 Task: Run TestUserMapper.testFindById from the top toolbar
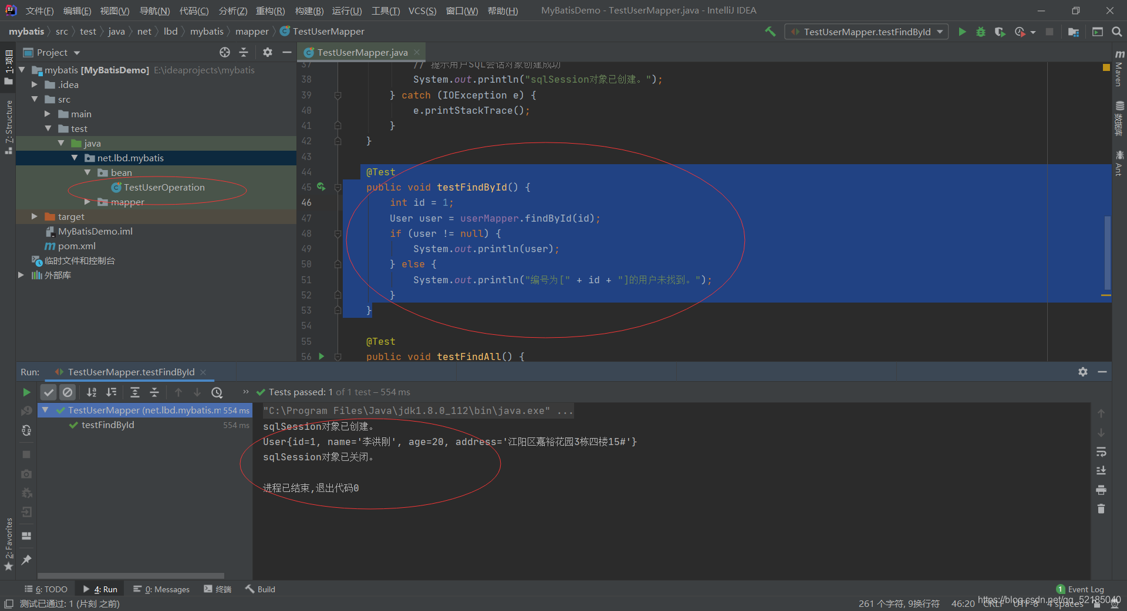click(x=962, y=32)
